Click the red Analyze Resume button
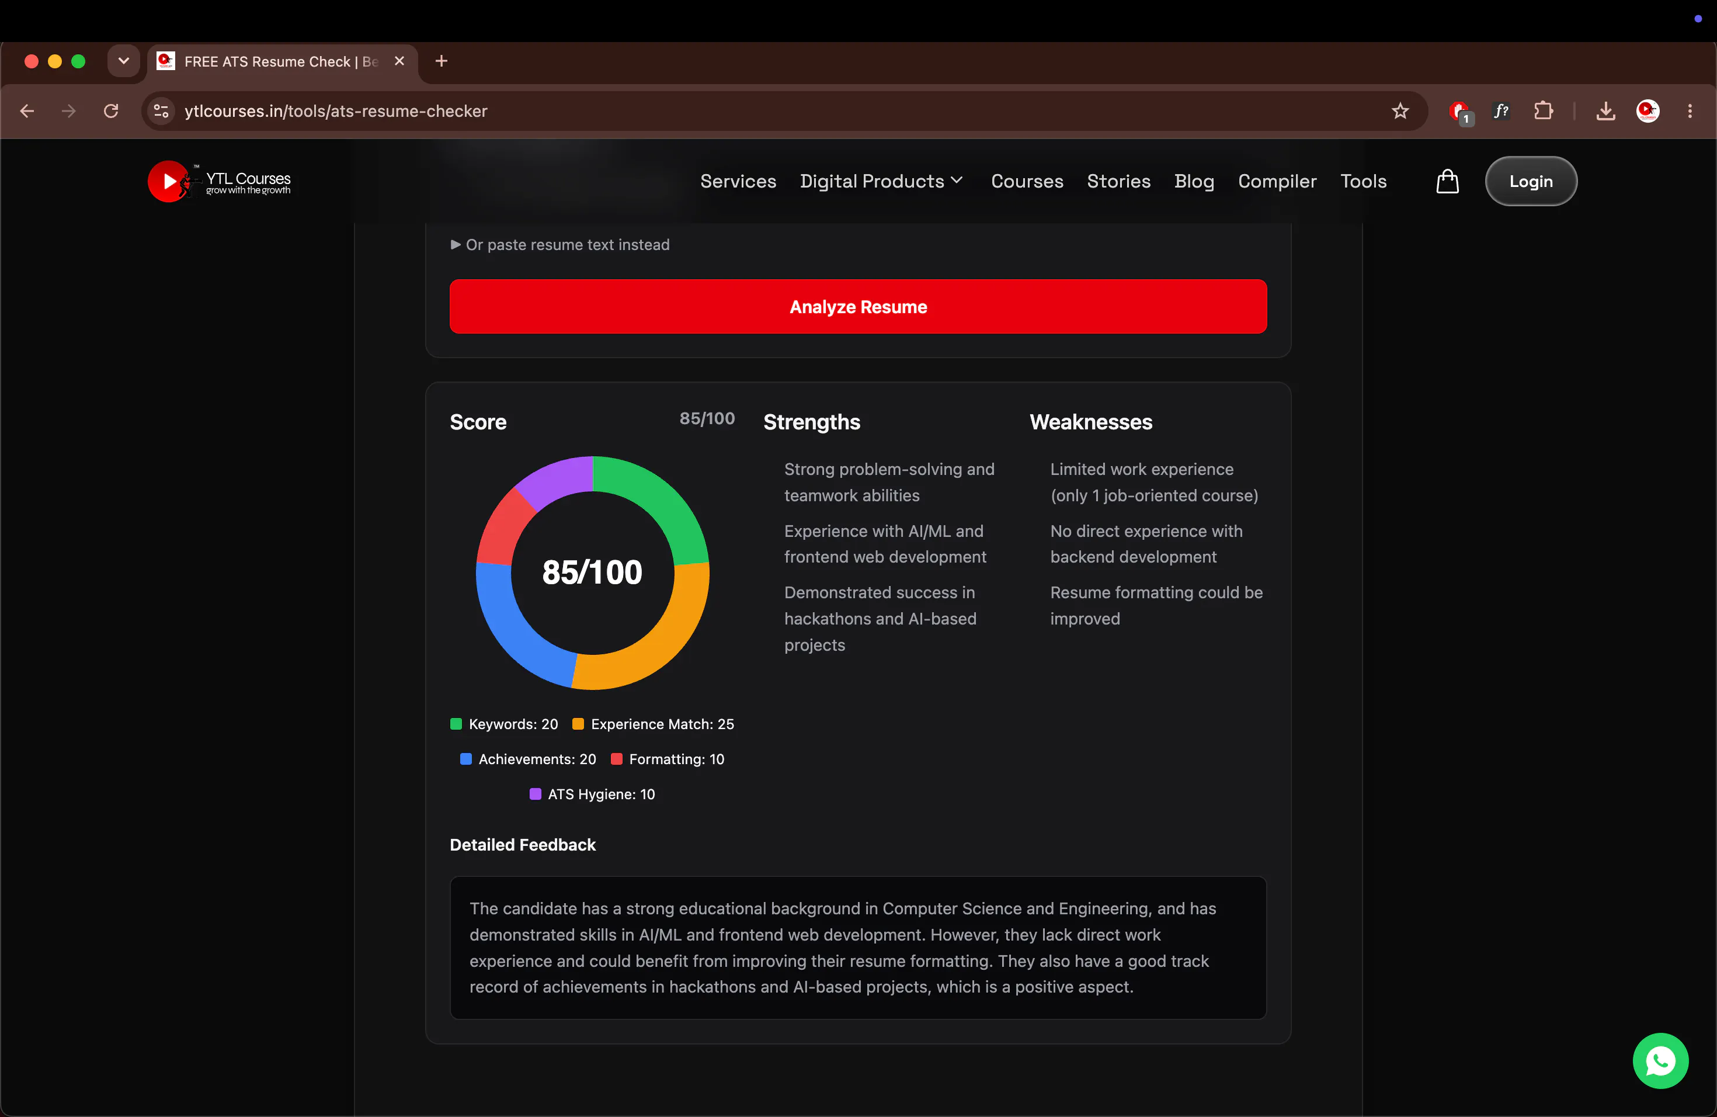This screenshot has width=1717, height=1117. click(858, 307)
